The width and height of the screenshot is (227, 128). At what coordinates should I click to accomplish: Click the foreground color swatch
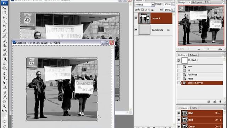4,114
